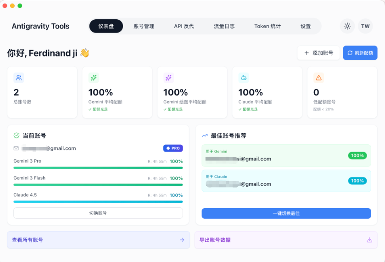Click the 低配额账号 label
The width and height of the screenshot is (385, 262).
click(324, 102)
